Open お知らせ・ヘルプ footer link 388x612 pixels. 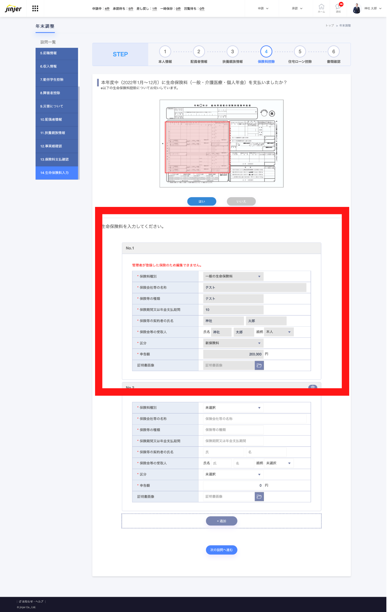coord(31,601)
